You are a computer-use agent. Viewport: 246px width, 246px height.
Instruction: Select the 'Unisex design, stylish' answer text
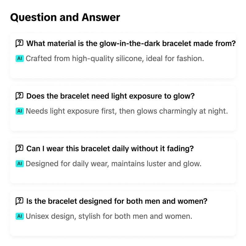click(x=109, y=216)
